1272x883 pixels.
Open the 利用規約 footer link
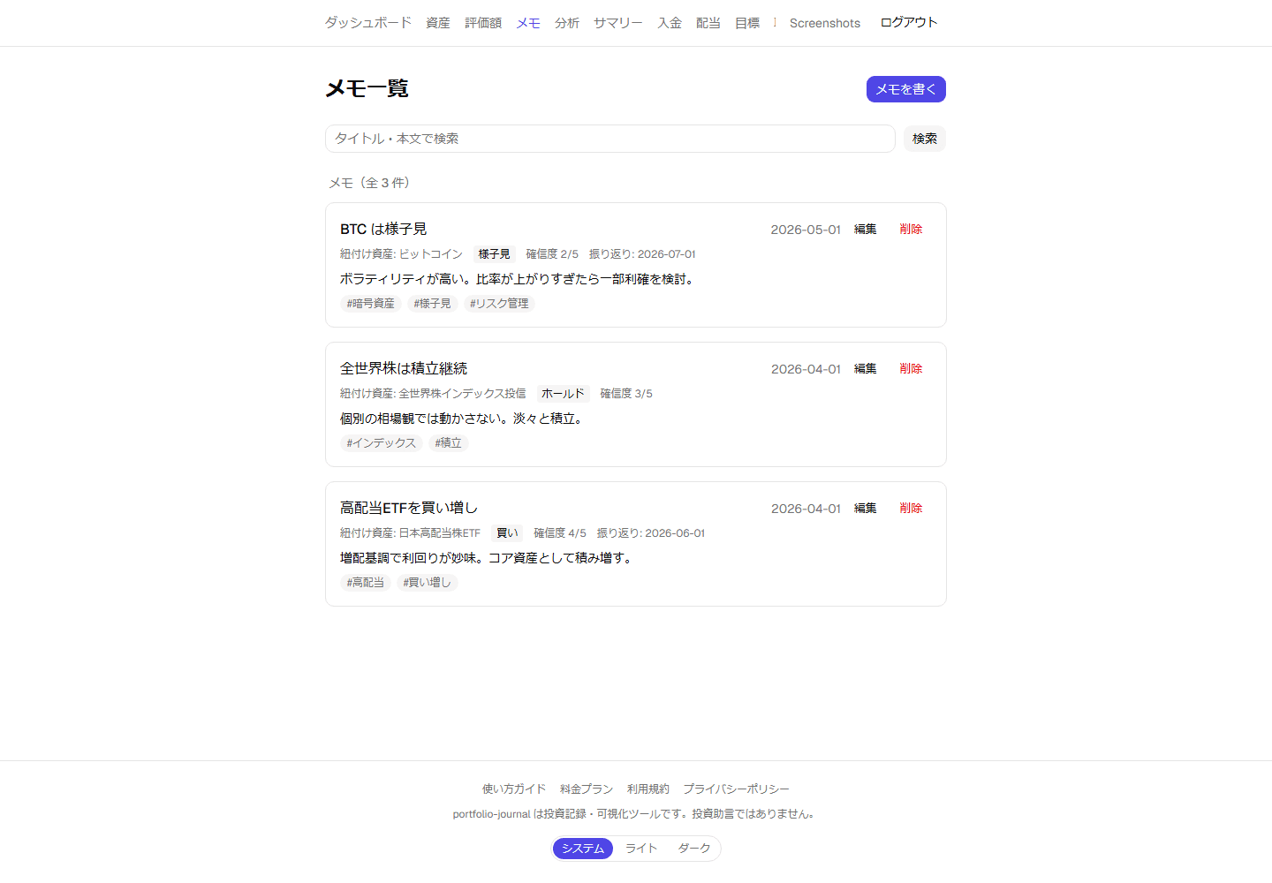648,789
